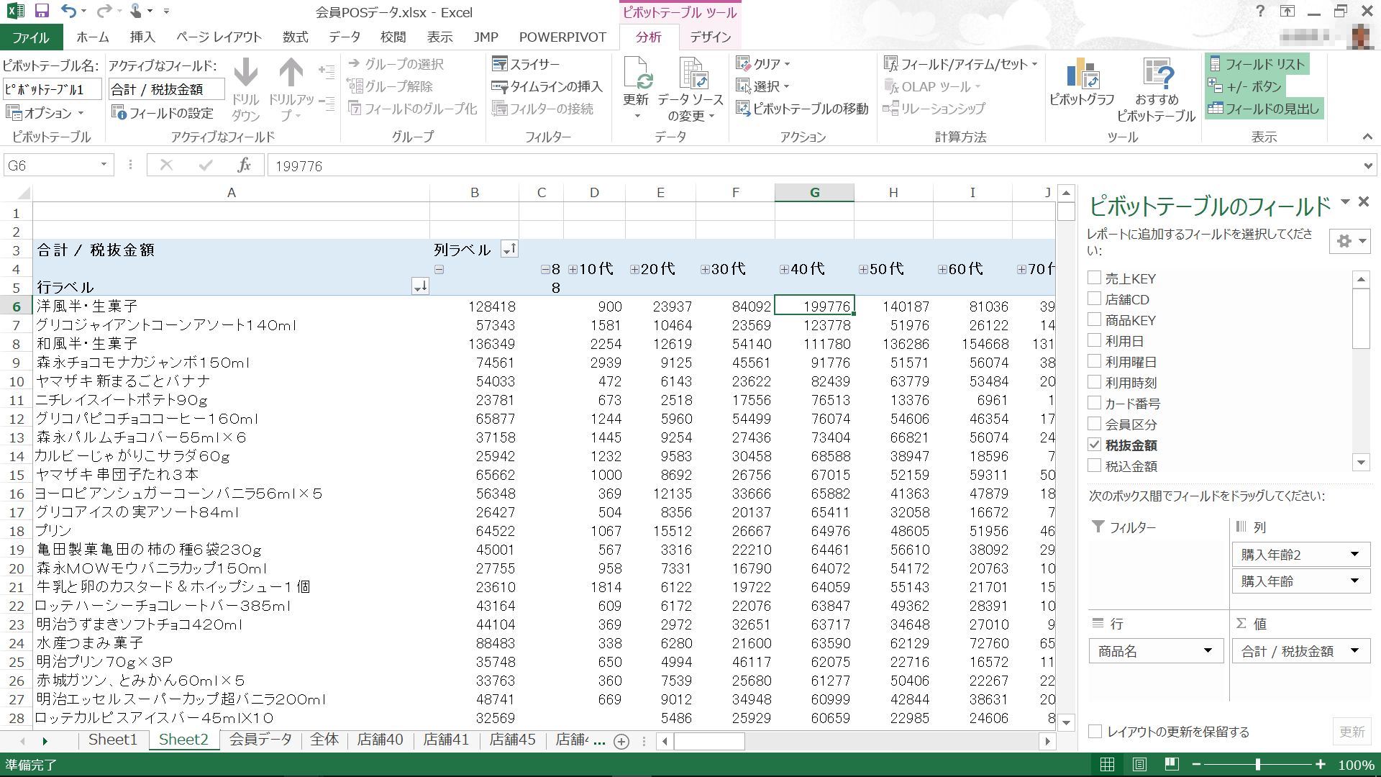Switch to Page Layout view icon
The height and width of the screenshot is (777, 1381).
click(1139, 764)
